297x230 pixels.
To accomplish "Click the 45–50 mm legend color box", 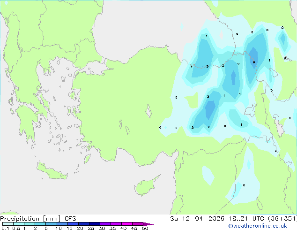I will [138, 224].
